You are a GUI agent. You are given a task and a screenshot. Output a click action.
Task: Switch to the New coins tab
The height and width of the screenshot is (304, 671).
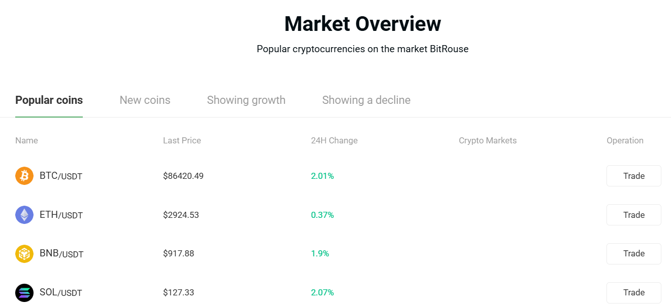(145, 100)
